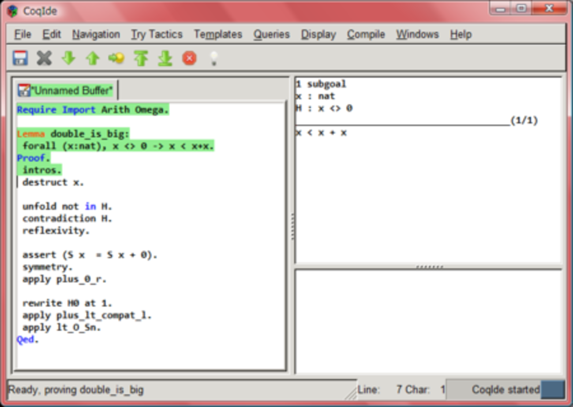Click the Go to end icon
Screen dimensions: 573x407
point(165,58)
